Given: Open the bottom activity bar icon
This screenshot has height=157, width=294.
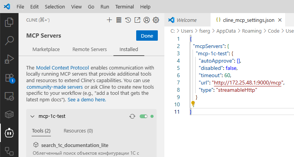Looking at the screenshot, I should [9, 151].
